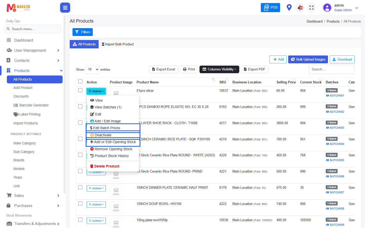The height and width of the screenshot is (228, 365).
Task: Open the notifications bell icon
Action: pyautogui.click(x=300, y=8)
